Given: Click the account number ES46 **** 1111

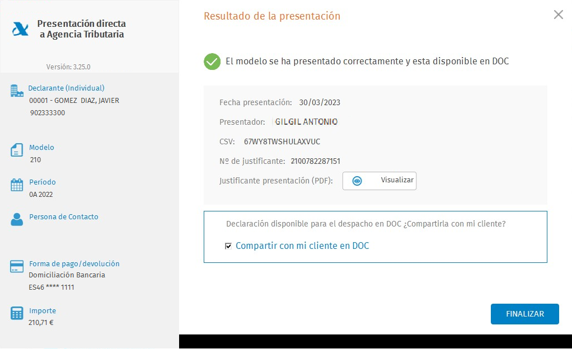Looking at the screenshot, I should coord(51,287).
